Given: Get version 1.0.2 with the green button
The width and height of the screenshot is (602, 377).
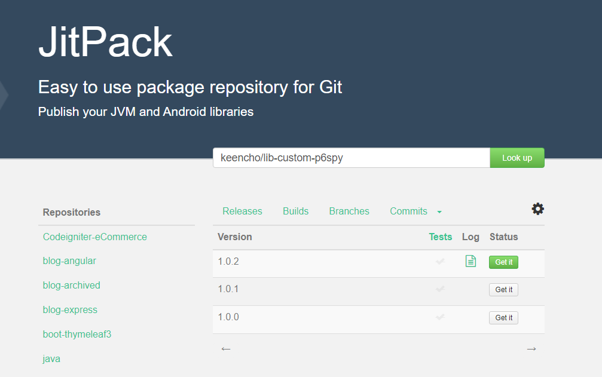Looking at the screenshot, I should click(503, 262).
